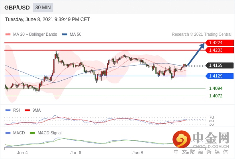Viewport: 235px width, 159px height.
Task: Click the 30 MIN timeframe button
Action: click(43, 8)
